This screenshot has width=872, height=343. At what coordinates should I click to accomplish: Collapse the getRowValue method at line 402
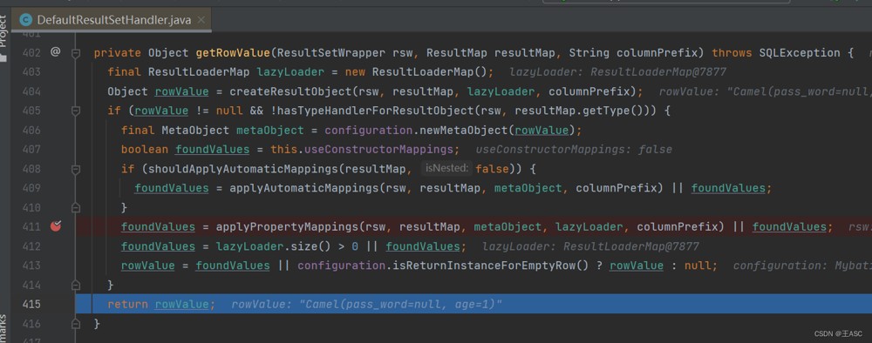(x=76, y=53)
